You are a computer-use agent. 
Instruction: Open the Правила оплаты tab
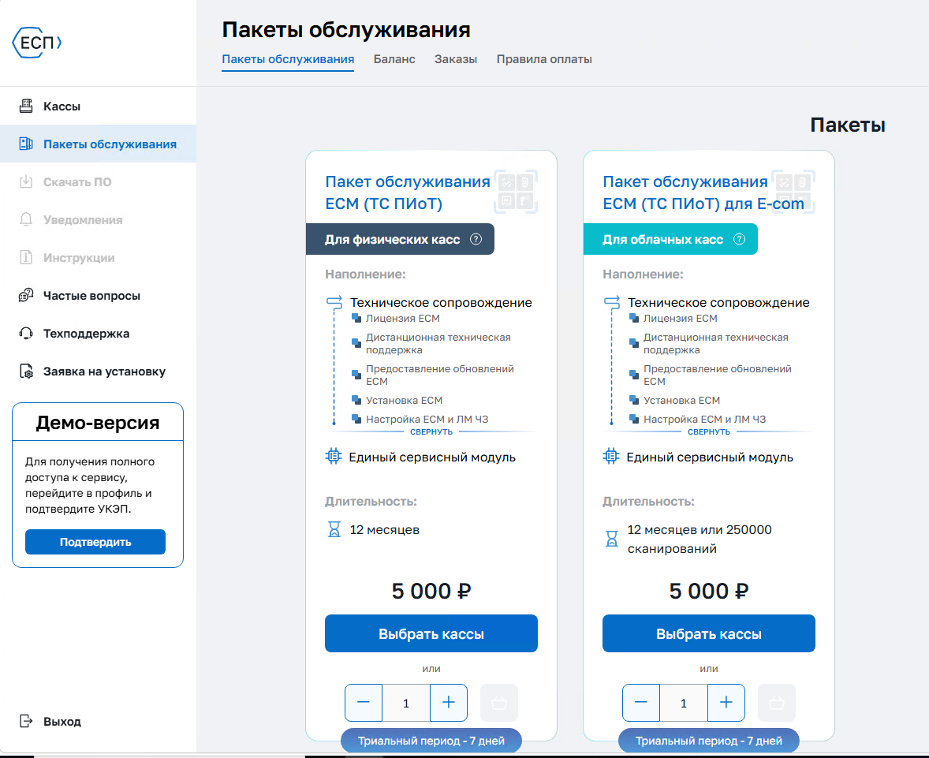544,59
